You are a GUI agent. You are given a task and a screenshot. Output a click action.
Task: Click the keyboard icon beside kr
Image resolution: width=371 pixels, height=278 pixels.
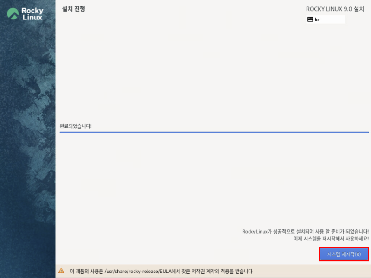(x=310, y=19)
